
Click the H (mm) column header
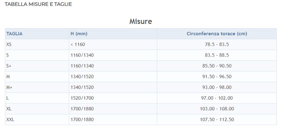pyautogui.click(x=79, y=34)
